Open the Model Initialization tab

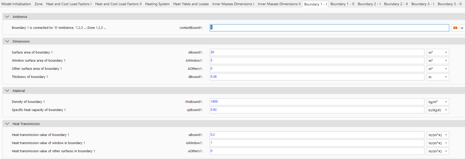tap(17, 4)
